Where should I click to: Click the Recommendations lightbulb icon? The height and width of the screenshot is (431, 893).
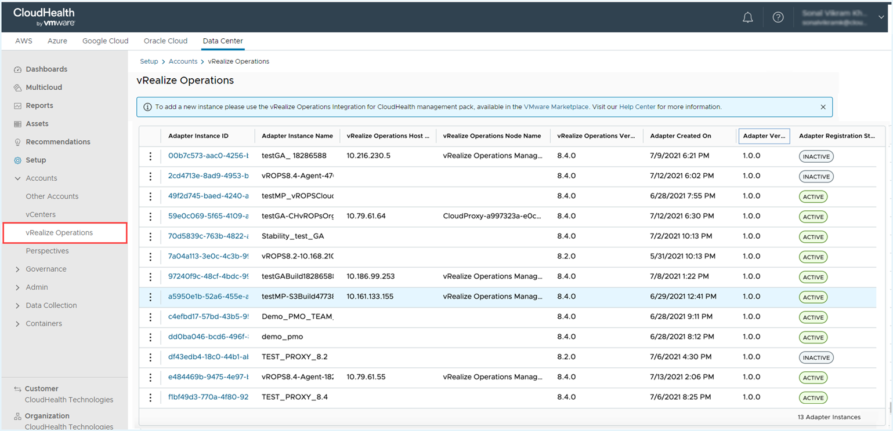pyautogui.click(x=17, y=142)
